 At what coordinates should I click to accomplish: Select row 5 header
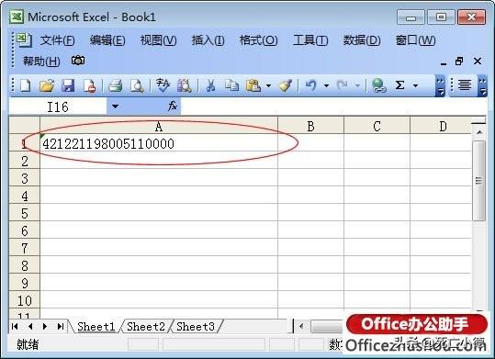25,213
